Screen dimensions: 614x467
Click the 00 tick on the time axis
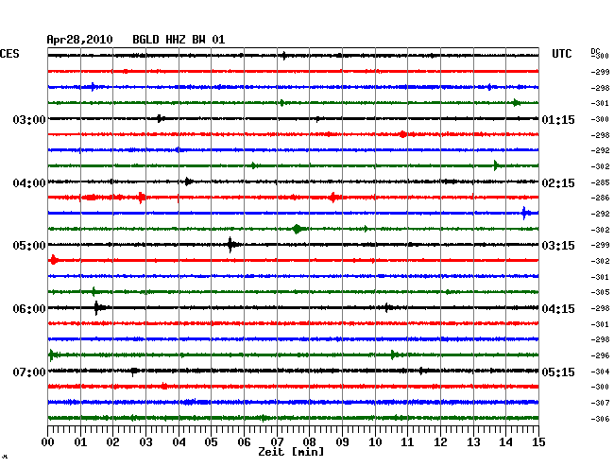pyautogui.click(x=48, y=441)
